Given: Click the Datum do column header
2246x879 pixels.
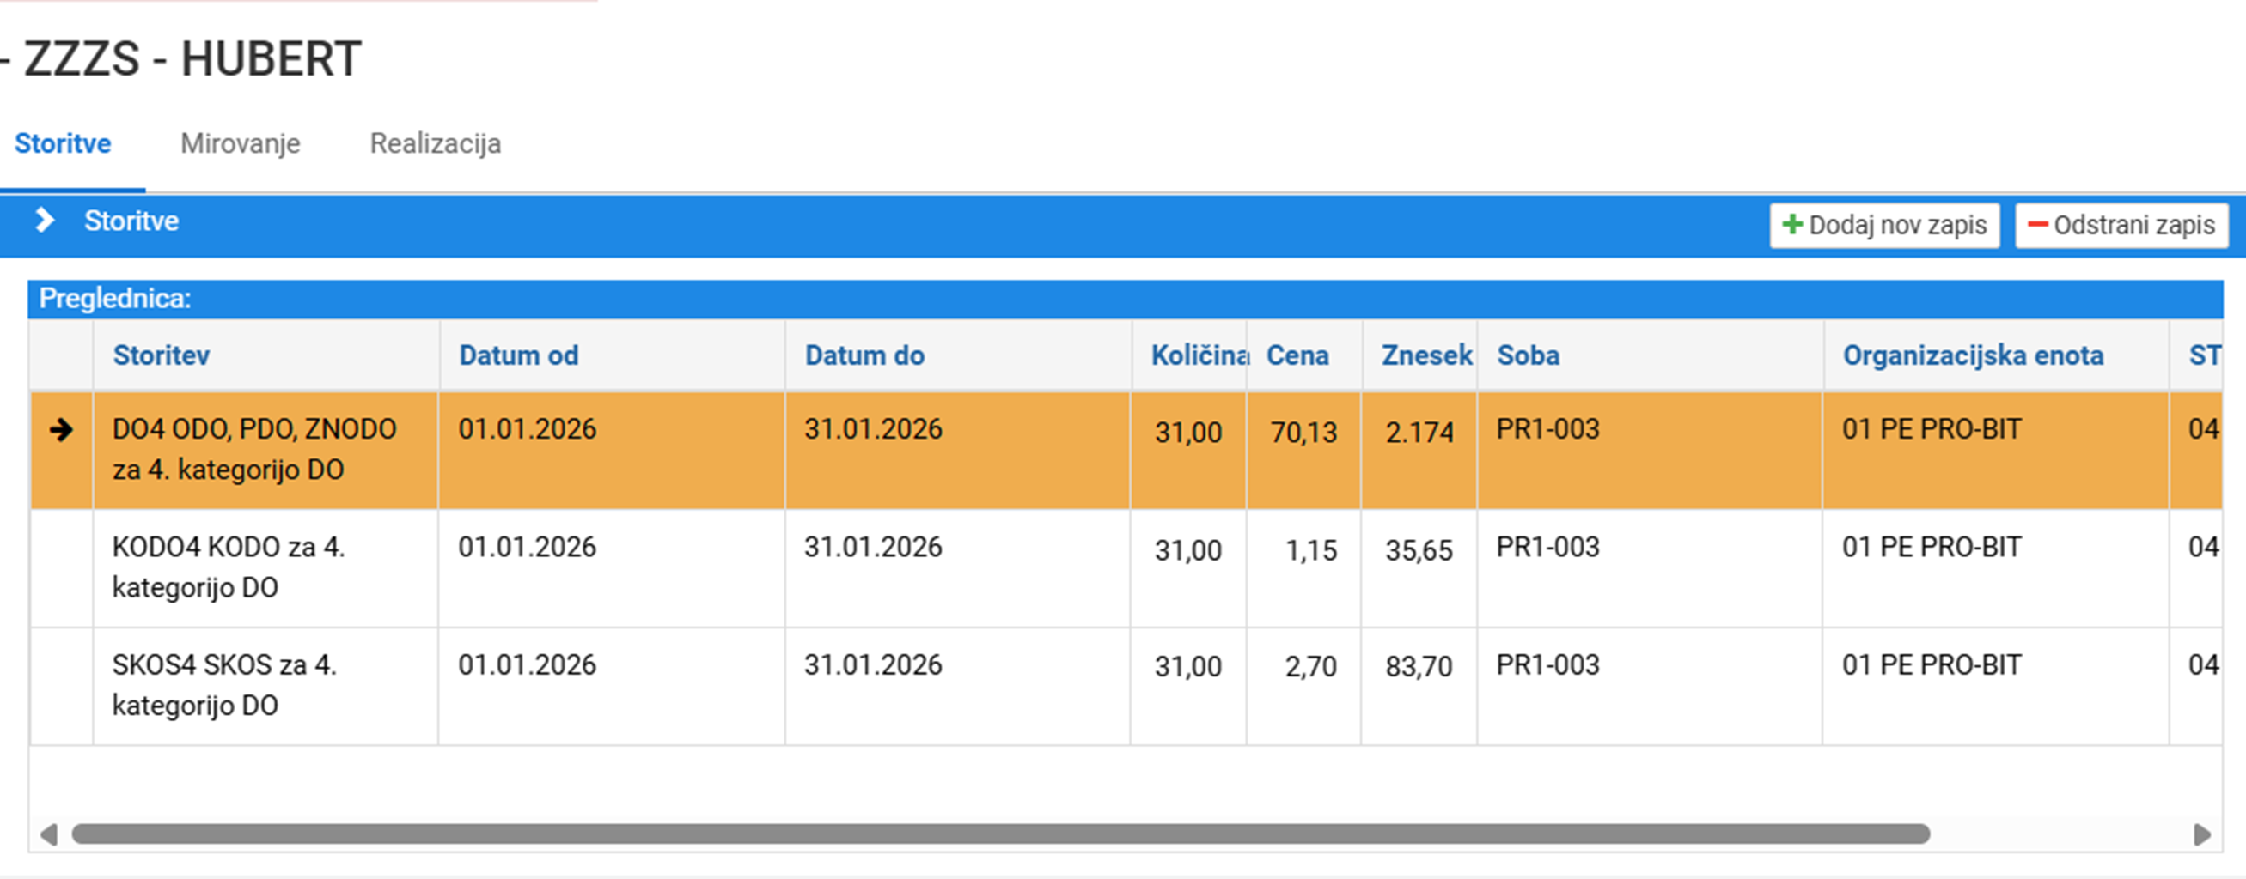Looking at the screenshot, I should point(864,355).
